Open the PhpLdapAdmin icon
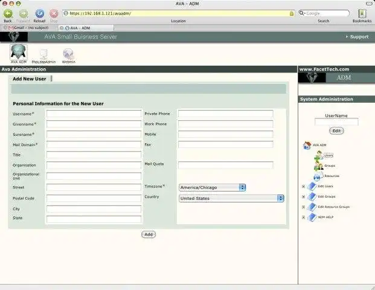This screenshot has height=290, width=375. tap(43, 54)
